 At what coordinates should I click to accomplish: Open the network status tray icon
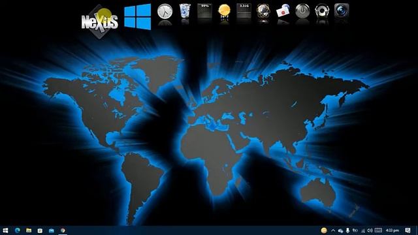[x=363, y=230]
